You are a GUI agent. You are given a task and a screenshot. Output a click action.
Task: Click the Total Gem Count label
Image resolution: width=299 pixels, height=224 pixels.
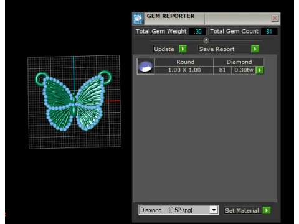(234, 32)
